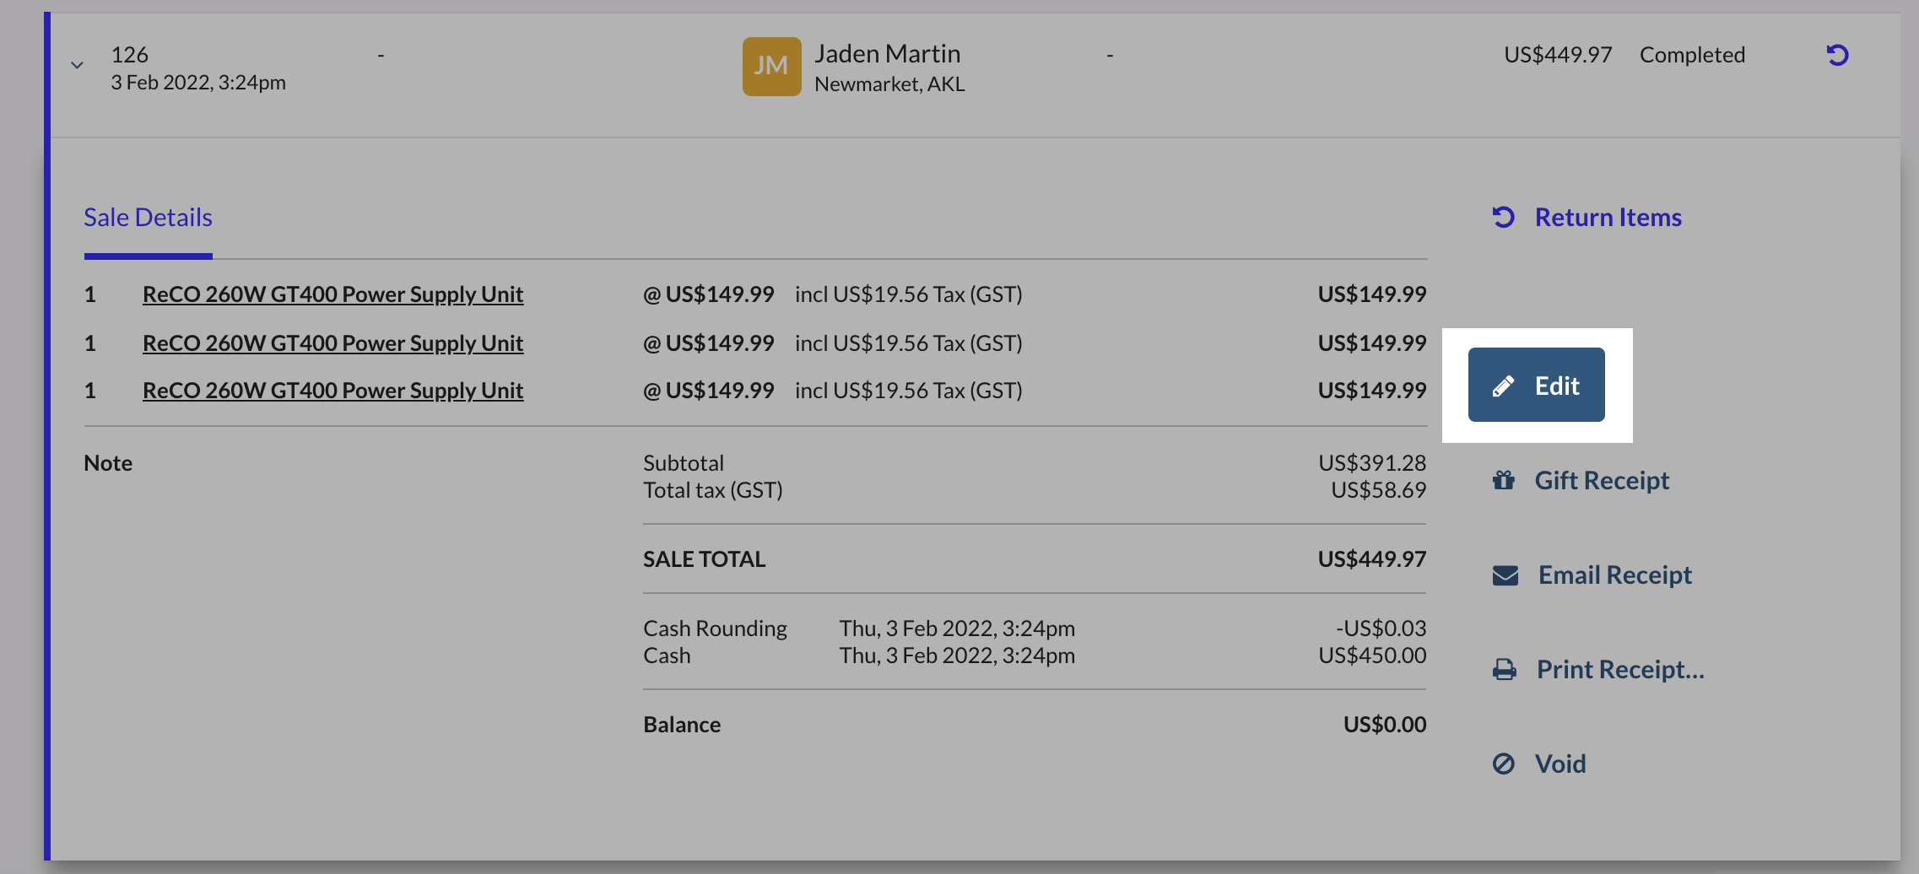Open the first ReCO 260W GT400 product link
Viewport: 1919px width, 874px height.
point(332,294)
